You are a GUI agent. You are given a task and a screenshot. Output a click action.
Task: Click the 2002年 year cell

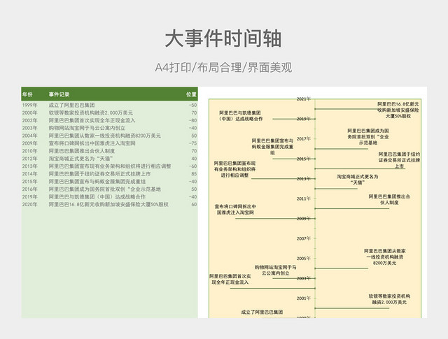point(29,120)
